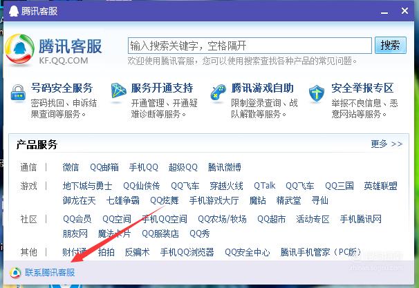Minimize the 腾讯客服 window
The height and width of the screenshot is (288, 419).
pos(384,12)
